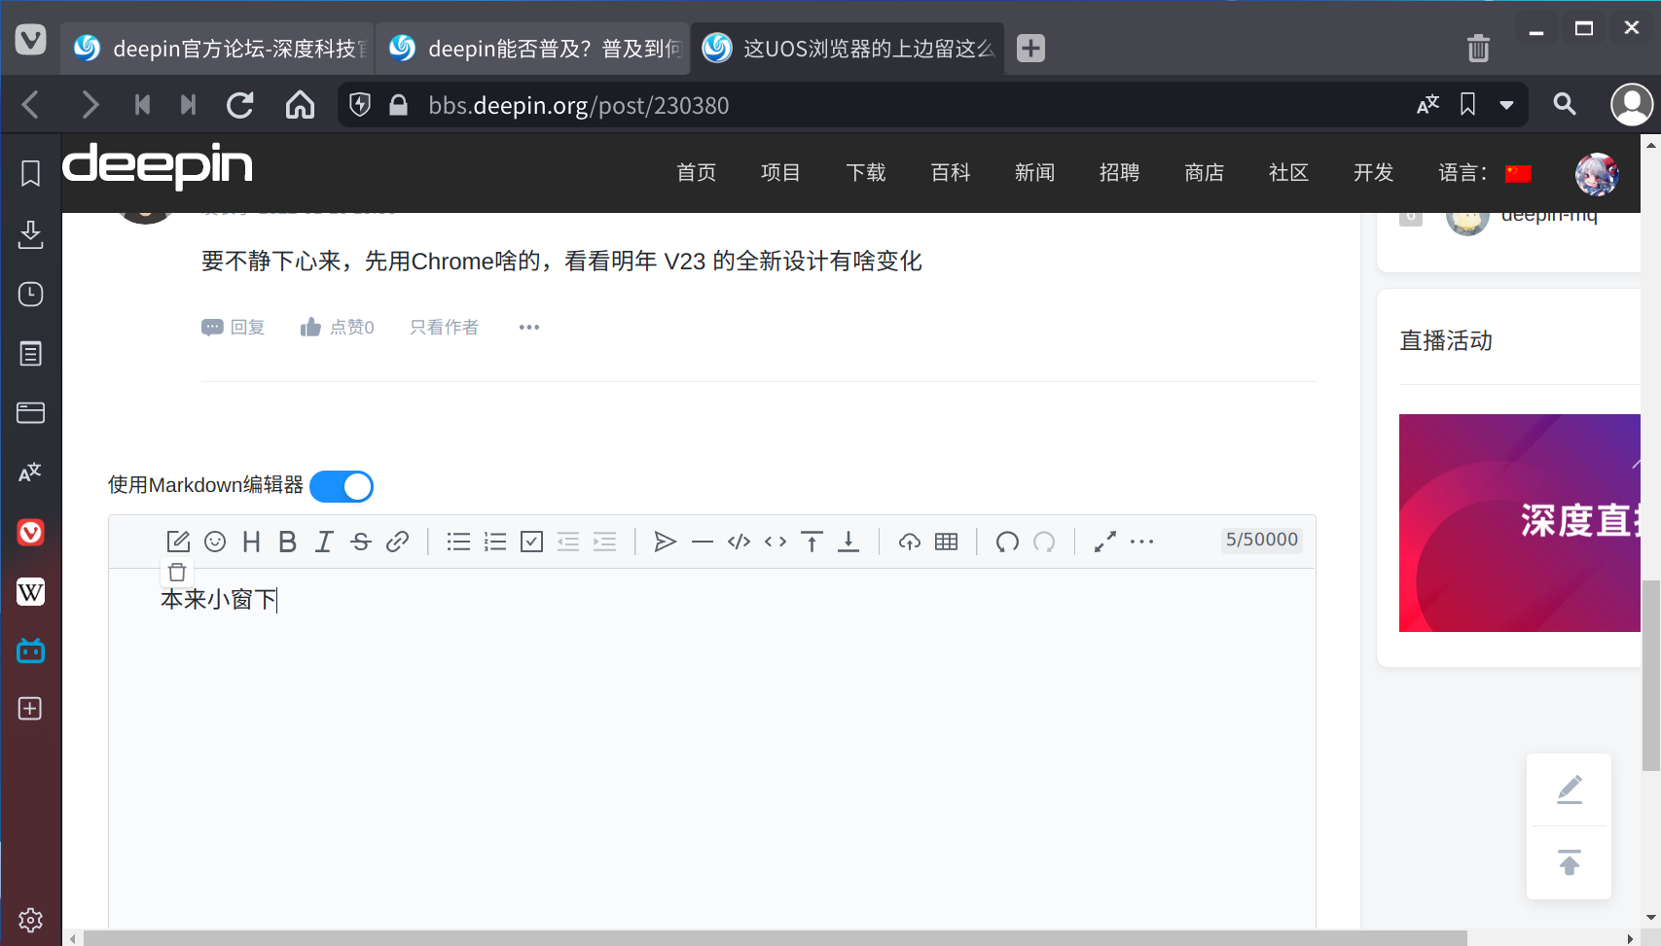Screen dimensions: 1661x946
Task: Apply italic formatting in editor toolbar
Action: tap(324, 542)
